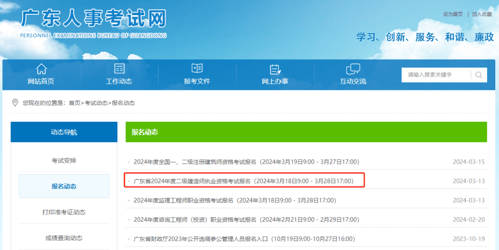
Task: Click PERSONNEL EXAMINATIONS BUREAU OF GUANGDONG text
Action: (93, 36)
